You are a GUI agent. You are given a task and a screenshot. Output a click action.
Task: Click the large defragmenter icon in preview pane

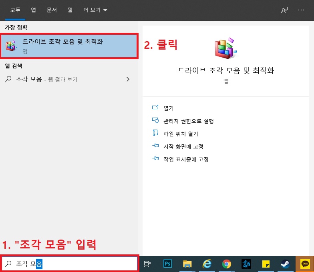[226, 48]
